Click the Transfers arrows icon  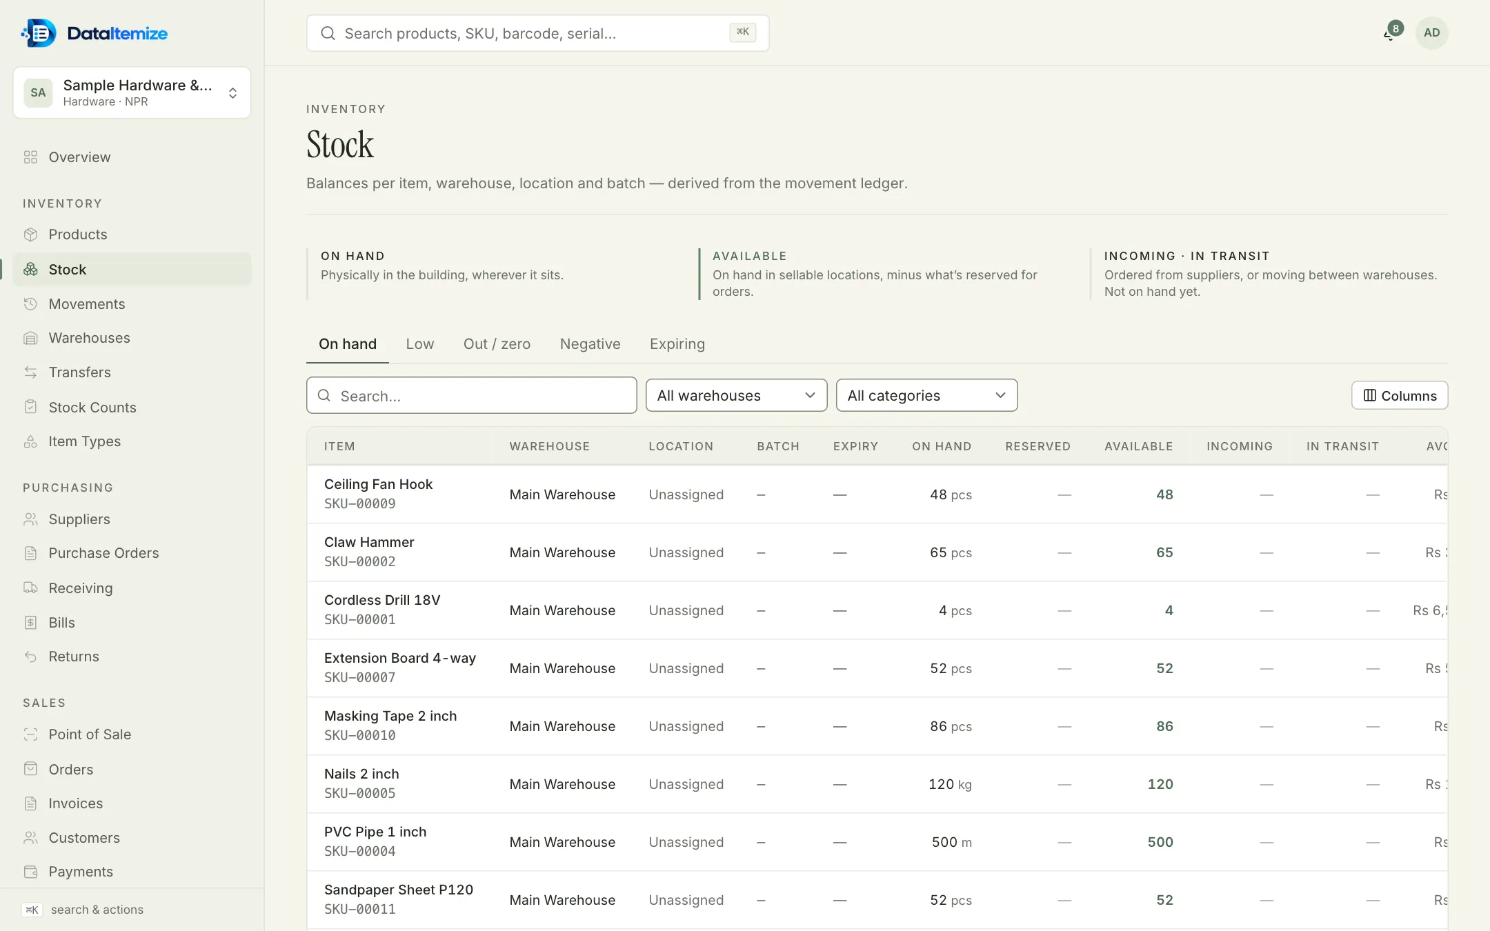click(30, 372)
